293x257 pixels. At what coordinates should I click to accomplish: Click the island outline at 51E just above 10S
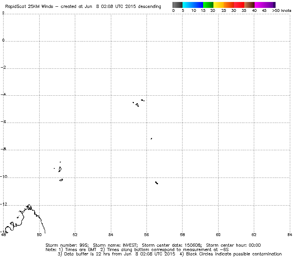60,169
